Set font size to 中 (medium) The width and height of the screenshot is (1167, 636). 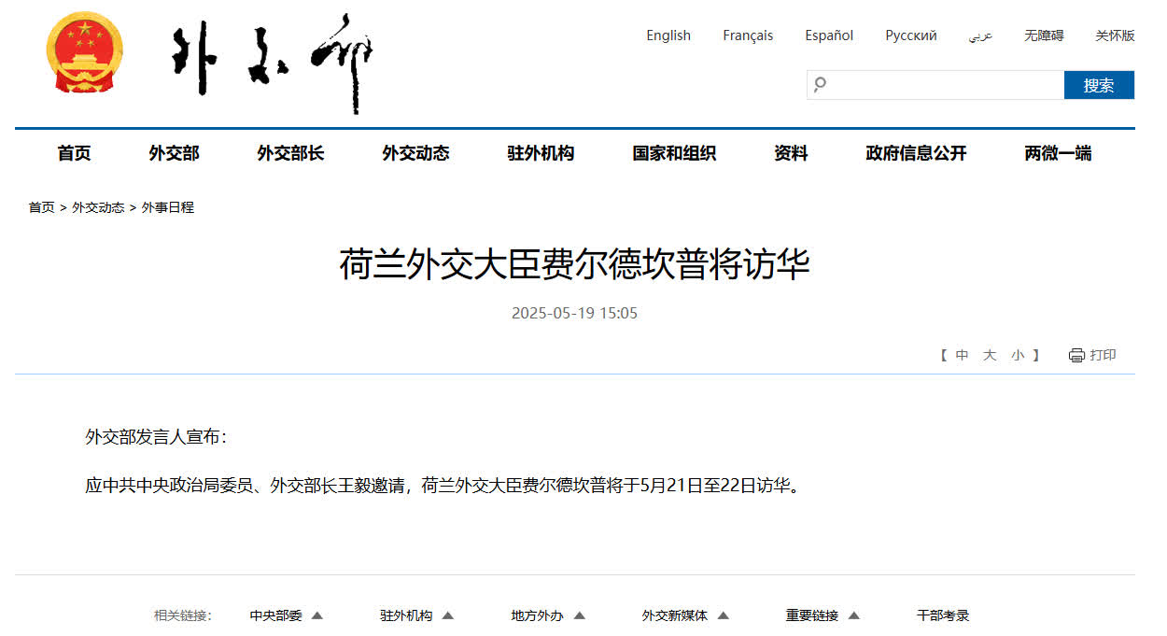pyautogui.click(x=962, y=355)
